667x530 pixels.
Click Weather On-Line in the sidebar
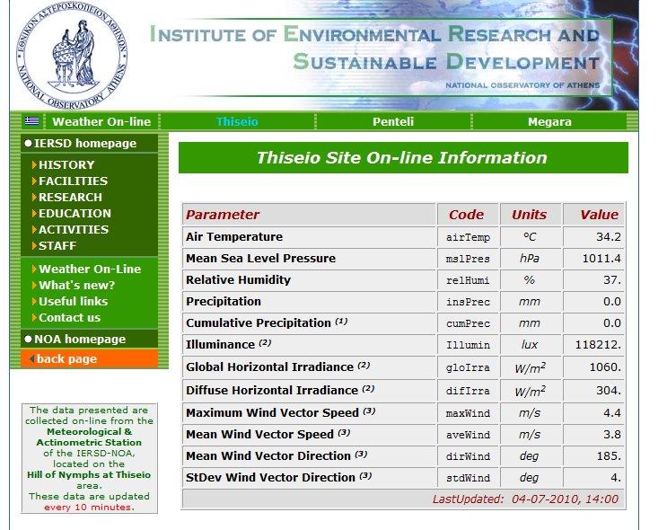[89, 269]
